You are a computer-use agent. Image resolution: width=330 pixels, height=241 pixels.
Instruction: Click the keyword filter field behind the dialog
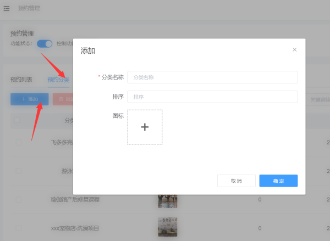click(x=318, y=99)
